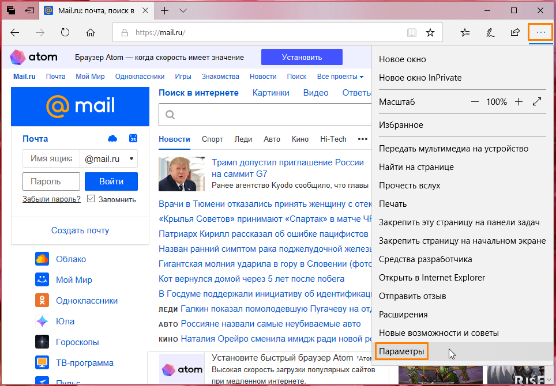Click the tabs you've set aside icon

[x=11, y=10]
